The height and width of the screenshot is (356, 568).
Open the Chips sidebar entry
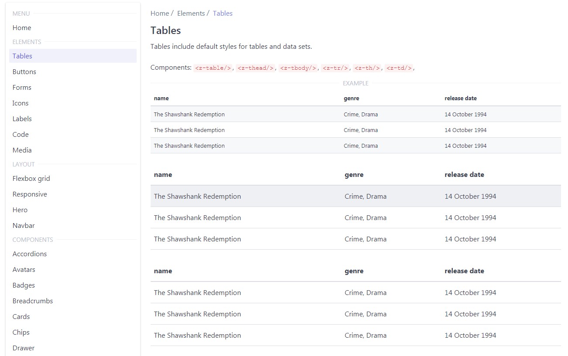pyautogui.click(x=72, y=332)
